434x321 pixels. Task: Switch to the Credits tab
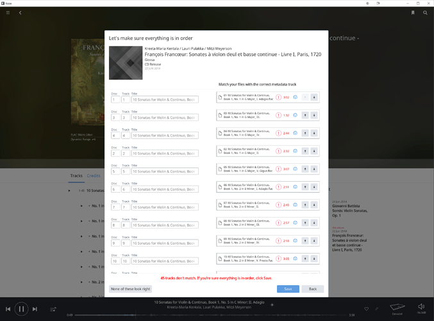tap(94, 176)
